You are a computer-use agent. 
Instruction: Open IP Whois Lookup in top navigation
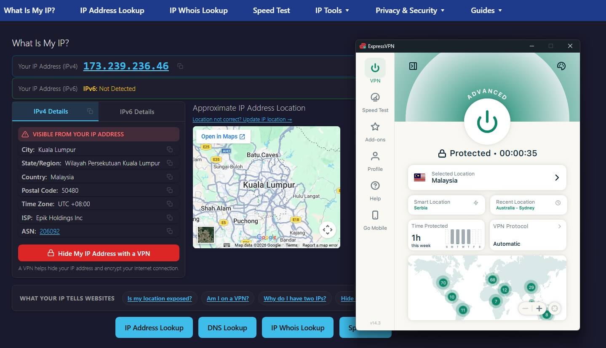[198, 11]
